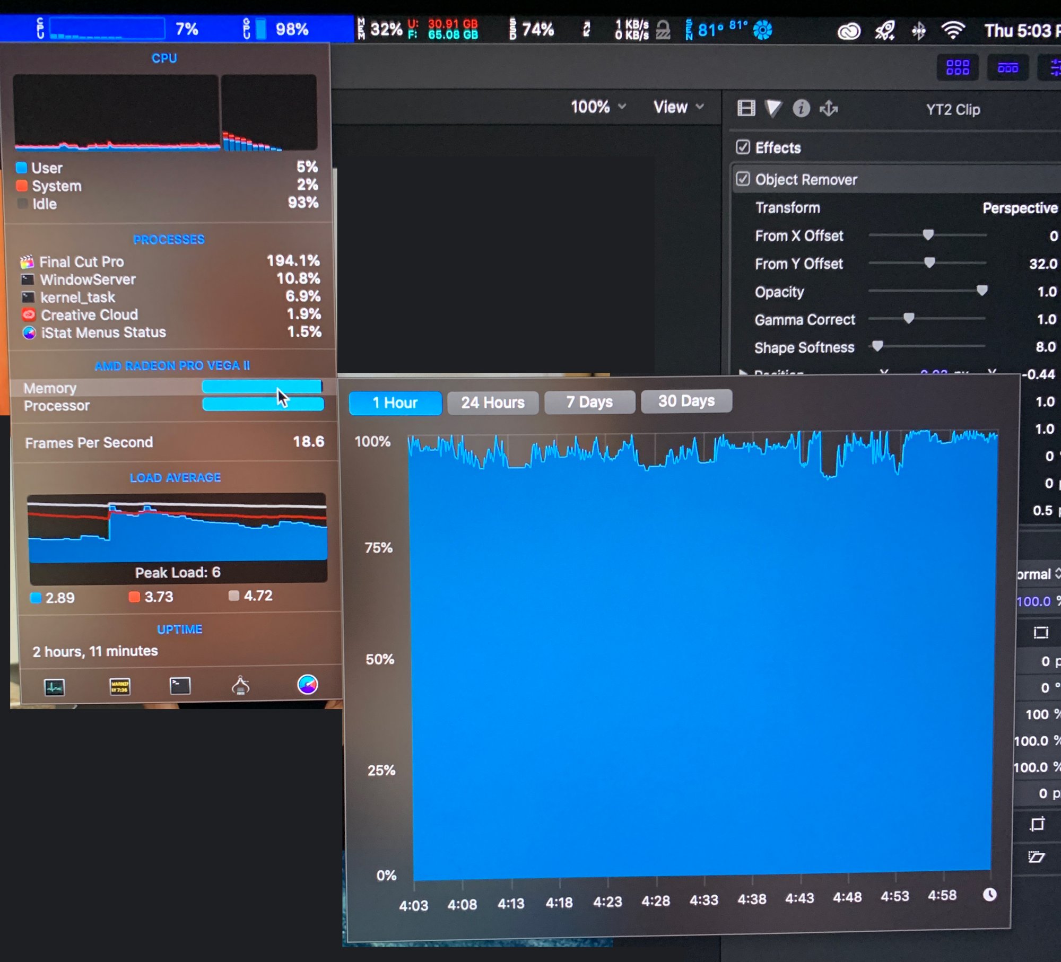This screenshot has height=962, width=1061.
Task: Open the View dropdown menu
Action: (679, 107)
